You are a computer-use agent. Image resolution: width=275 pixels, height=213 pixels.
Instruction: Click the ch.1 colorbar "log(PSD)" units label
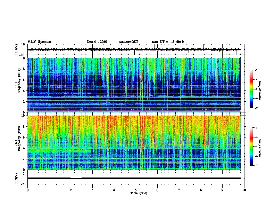pos(260,90)
